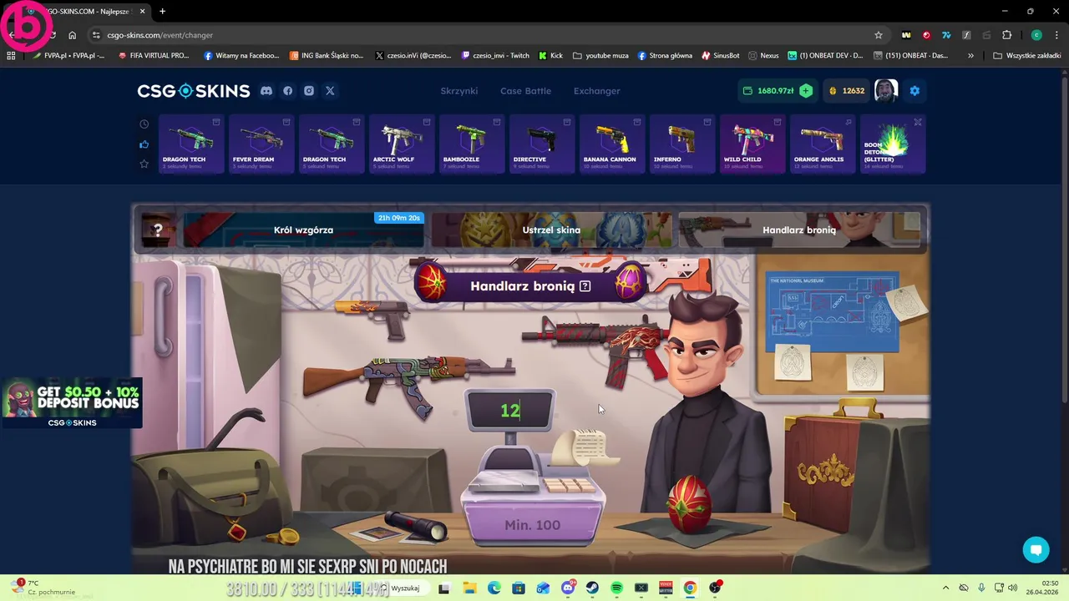Expand the hidden bookmarks chevron
The width and height of the screenshot is (1069, 601).
(970, 56)
